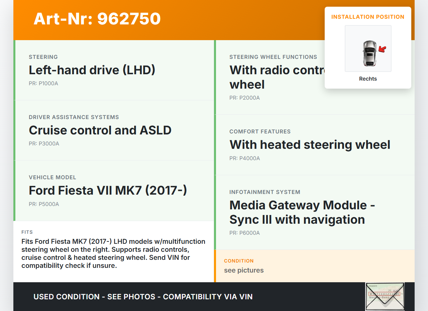Screen dimensions: 428x311
Task: Select "Media Gateway Module - Sync III" text
Action: (302, 212)
